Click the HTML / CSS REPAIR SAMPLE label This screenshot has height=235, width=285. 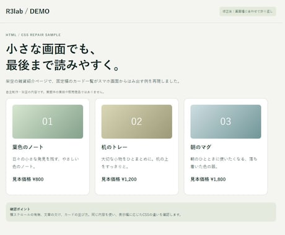click(33, 35)
